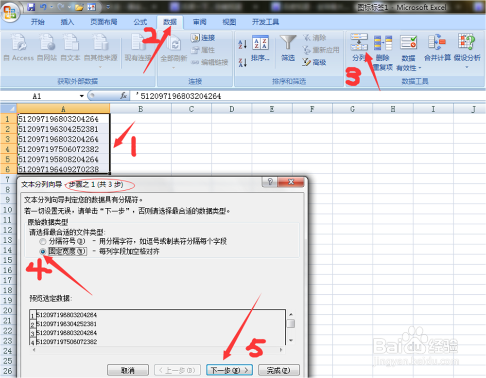Click Edit Links (编辑链接)
This screenshot has width=486, height=378.
click(x=209, y=62)
